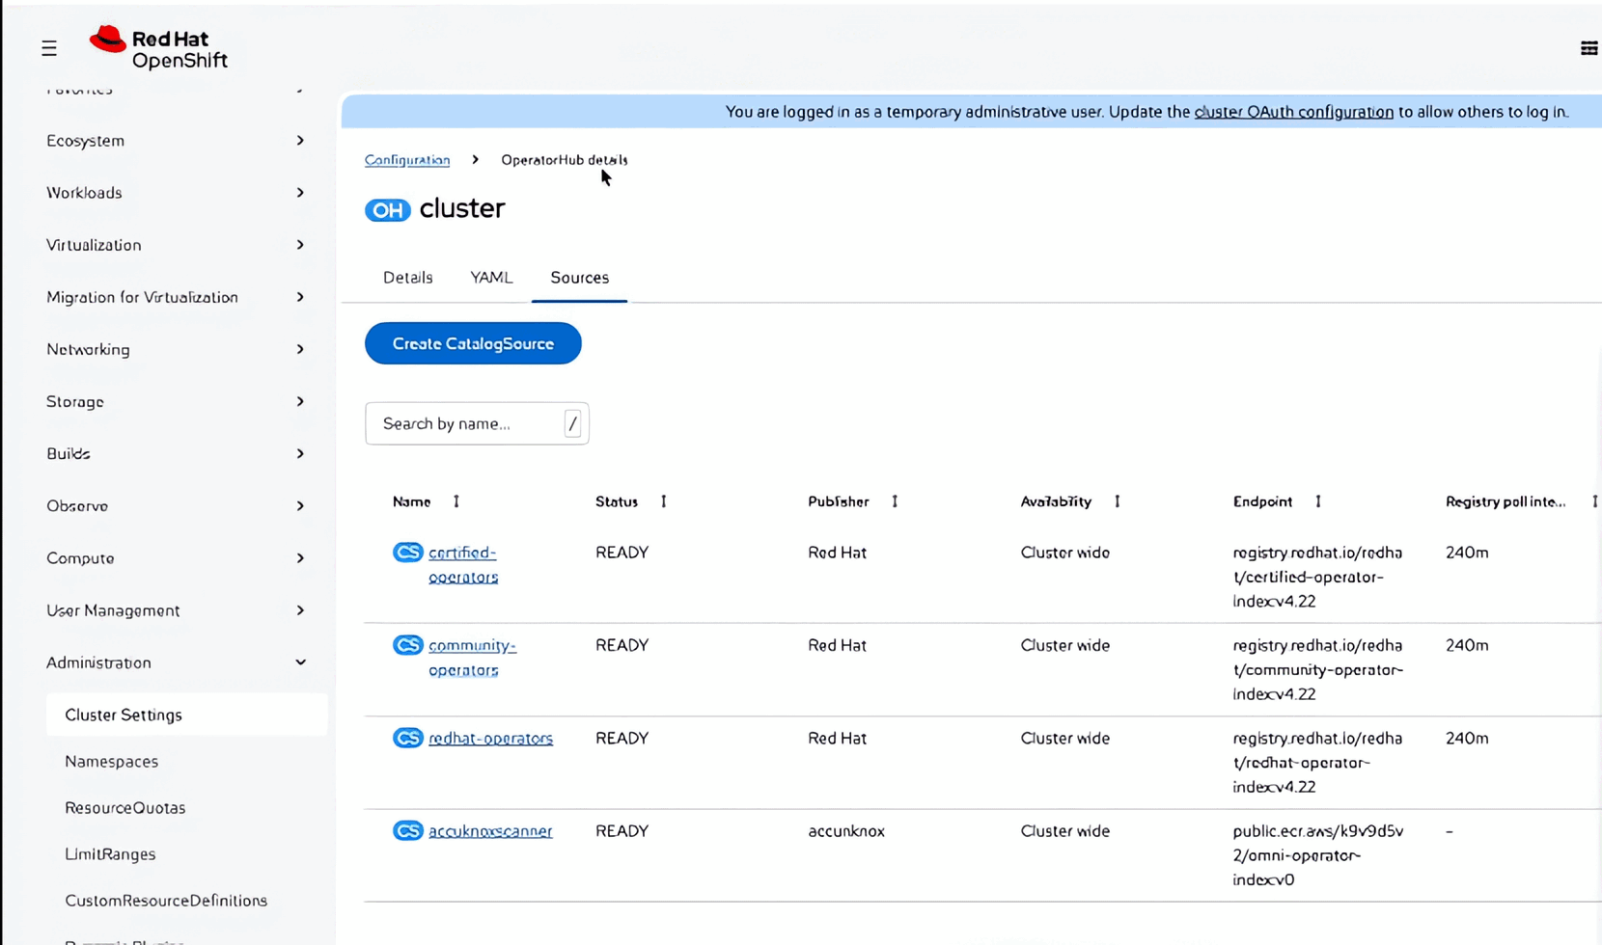Switch to the YAML tab
Screen dimensions: 1602x945
(x=491, y=278)
